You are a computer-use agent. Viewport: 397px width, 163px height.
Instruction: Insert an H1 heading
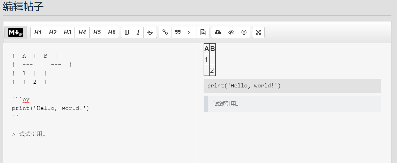(38, 32)
